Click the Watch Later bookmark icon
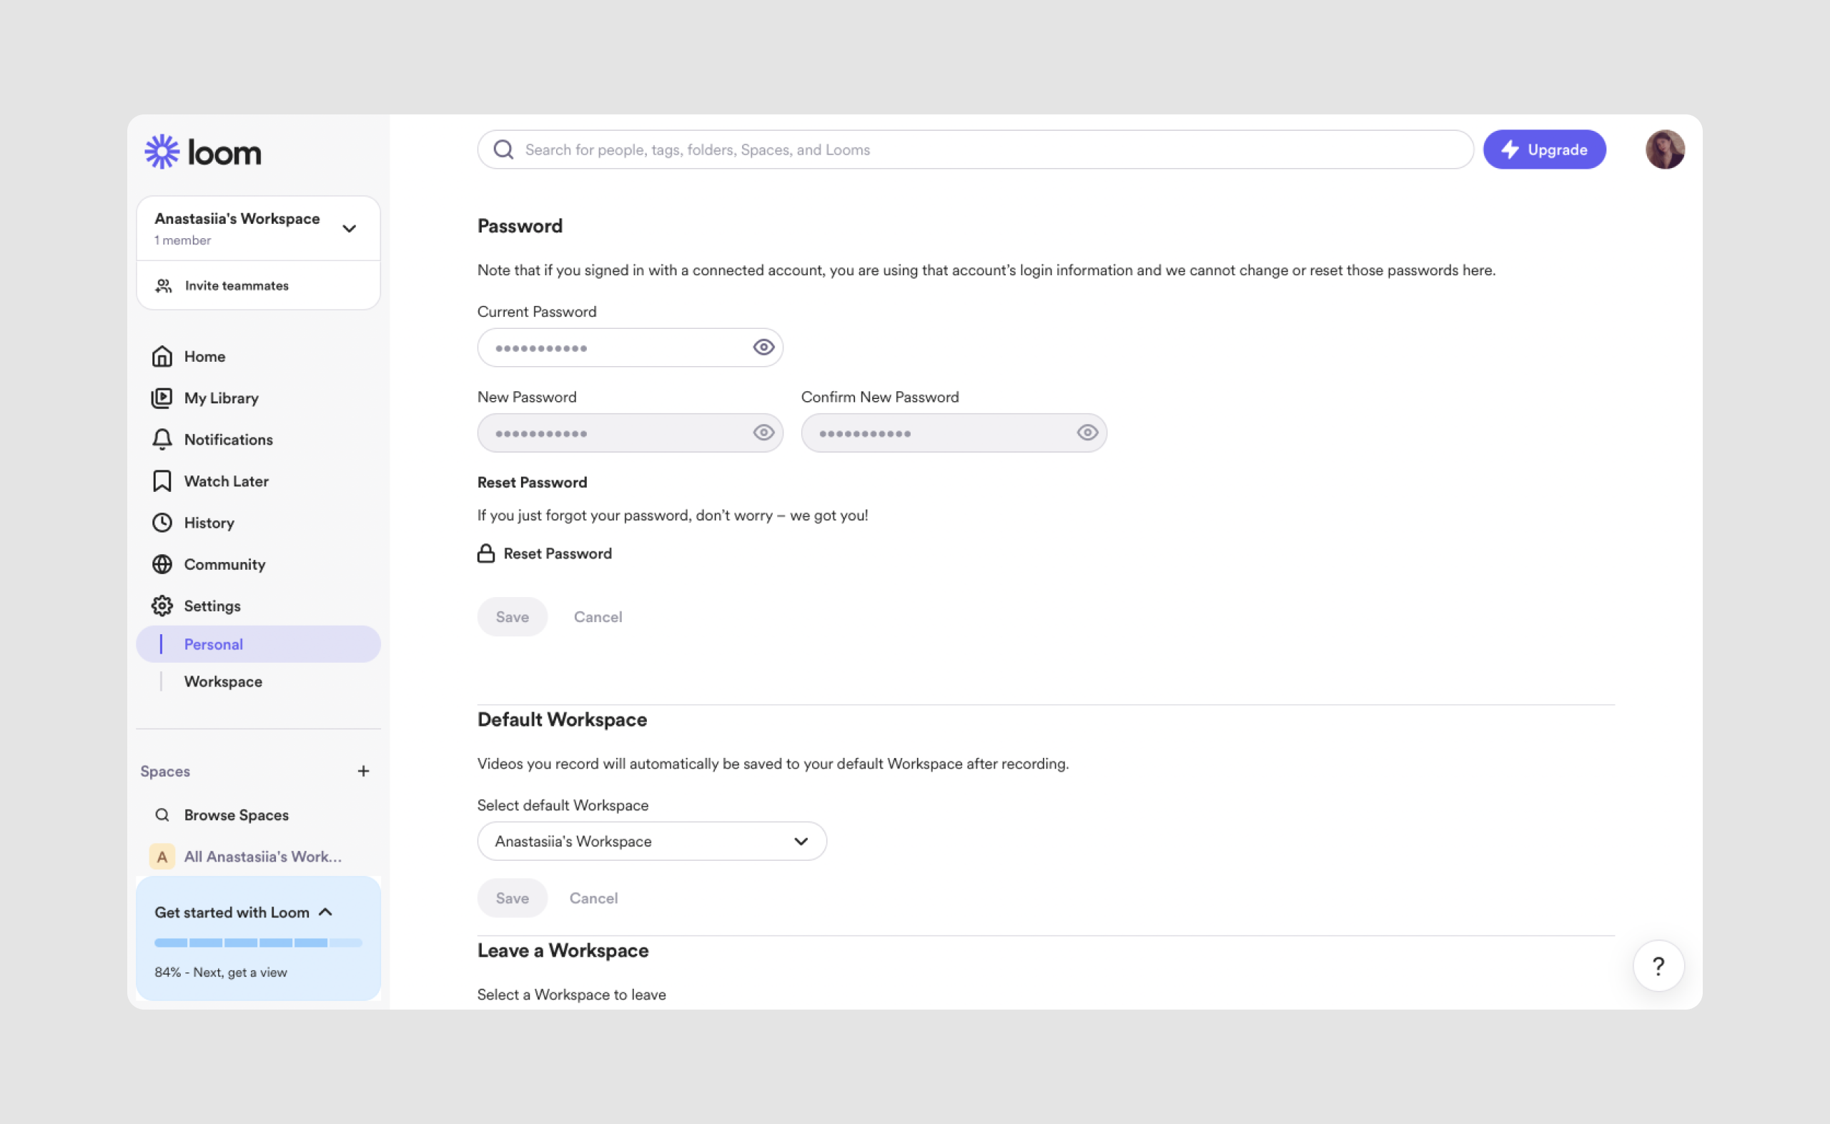The image size is (1830, 1124). point(162,481)
